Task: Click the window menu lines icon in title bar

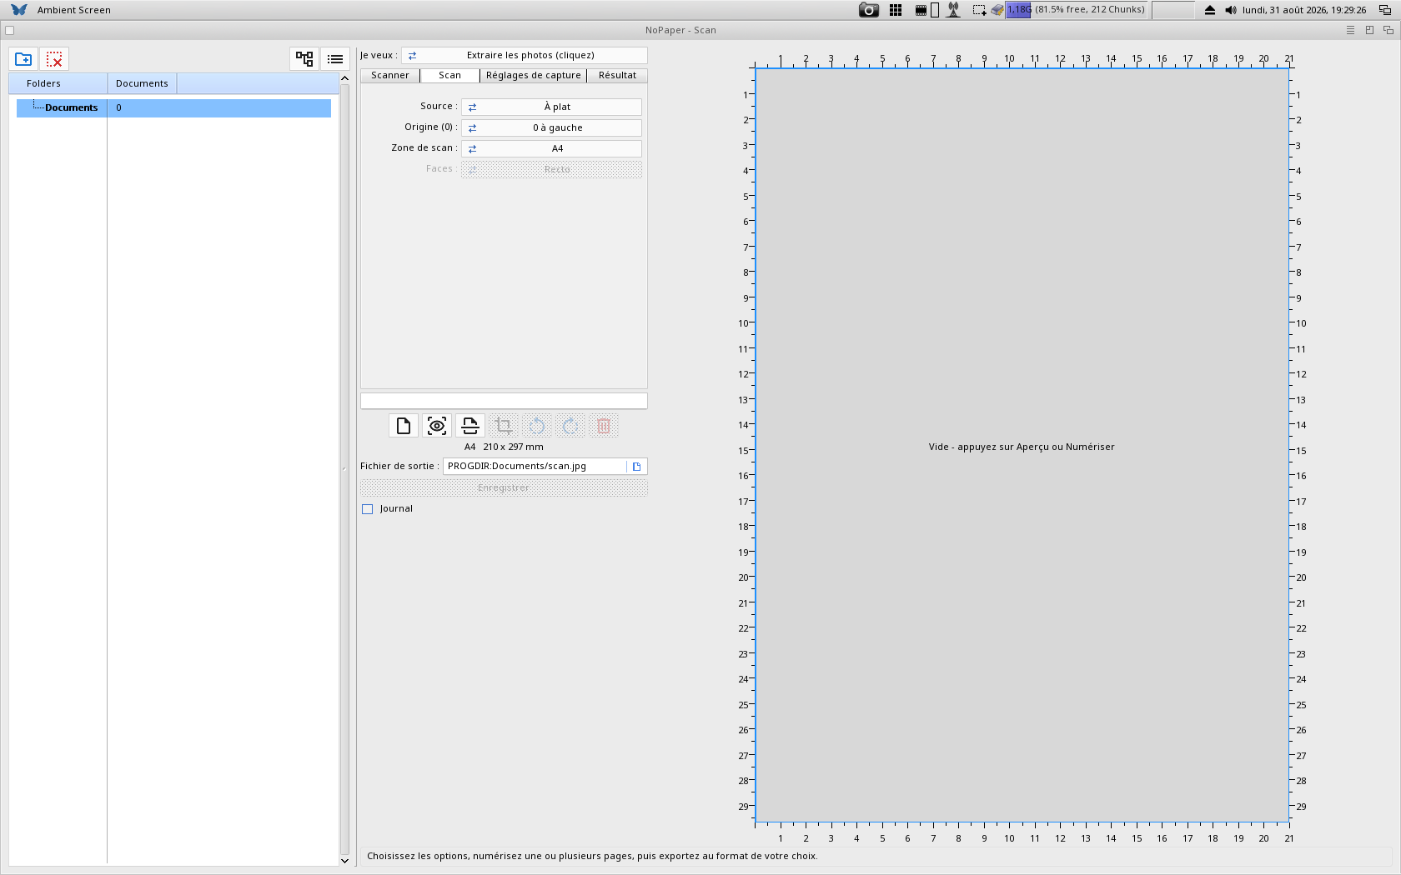Action: [x=1351, y=30]
